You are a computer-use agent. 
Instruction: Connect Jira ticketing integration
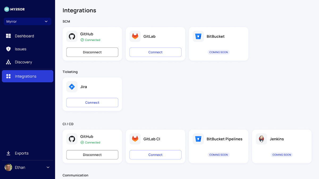(x=92, y=103)
